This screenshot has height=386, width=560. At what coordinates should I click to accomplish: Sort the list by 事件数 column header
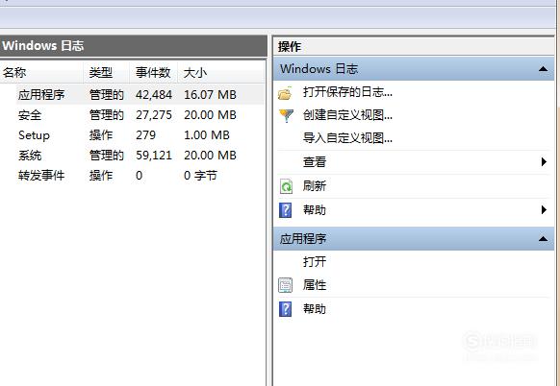pyautogui.click(x=153, y=73)
